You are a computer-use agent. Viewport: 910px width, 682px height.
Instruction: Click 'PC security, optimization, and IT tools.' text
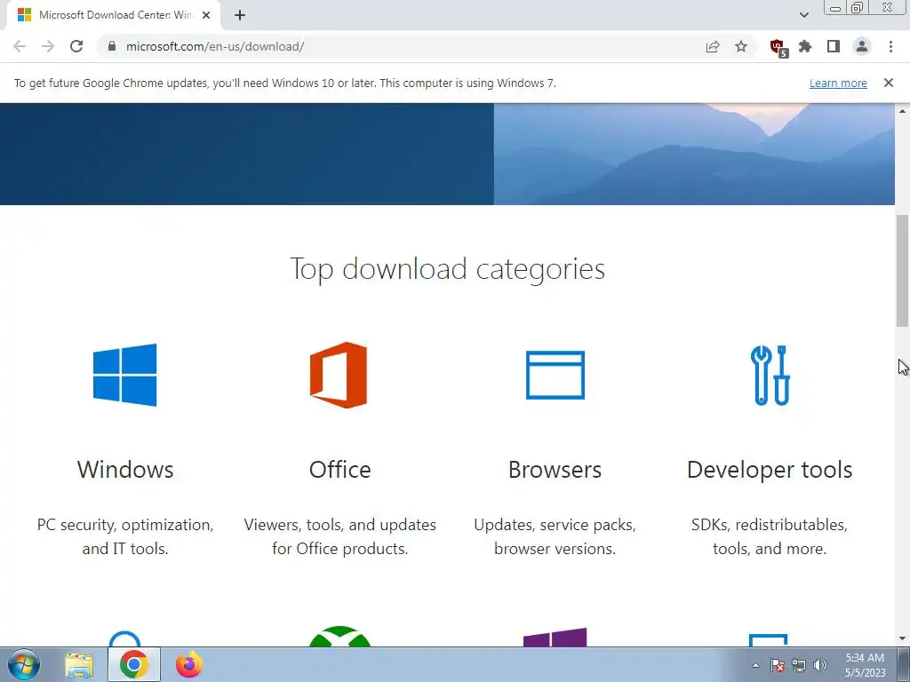(x=125, y=536)
